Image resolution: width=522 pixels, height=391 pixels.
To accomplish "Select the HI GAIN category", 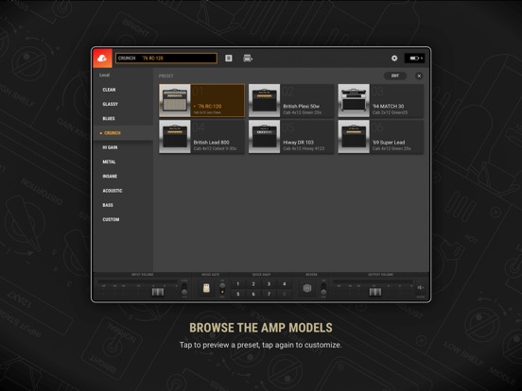I will (x=110, y=147).
